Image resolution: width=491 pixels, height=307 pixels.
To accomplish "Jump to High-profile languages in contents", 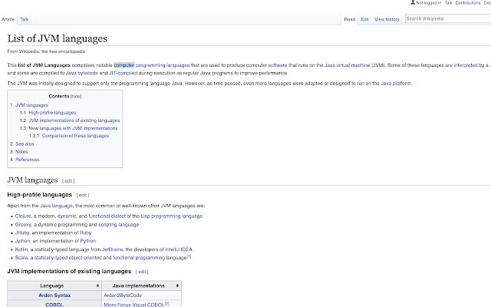I will point(52,113).
